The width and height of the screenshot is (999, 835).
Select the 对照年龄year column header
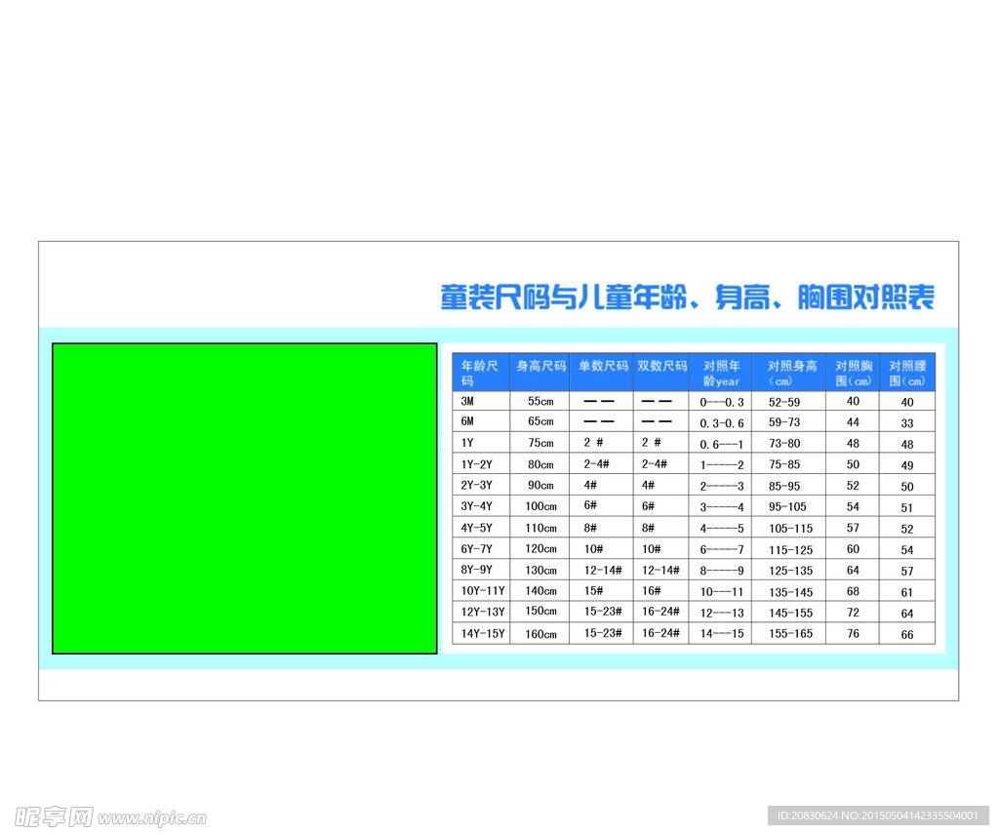tap(721, 373)
